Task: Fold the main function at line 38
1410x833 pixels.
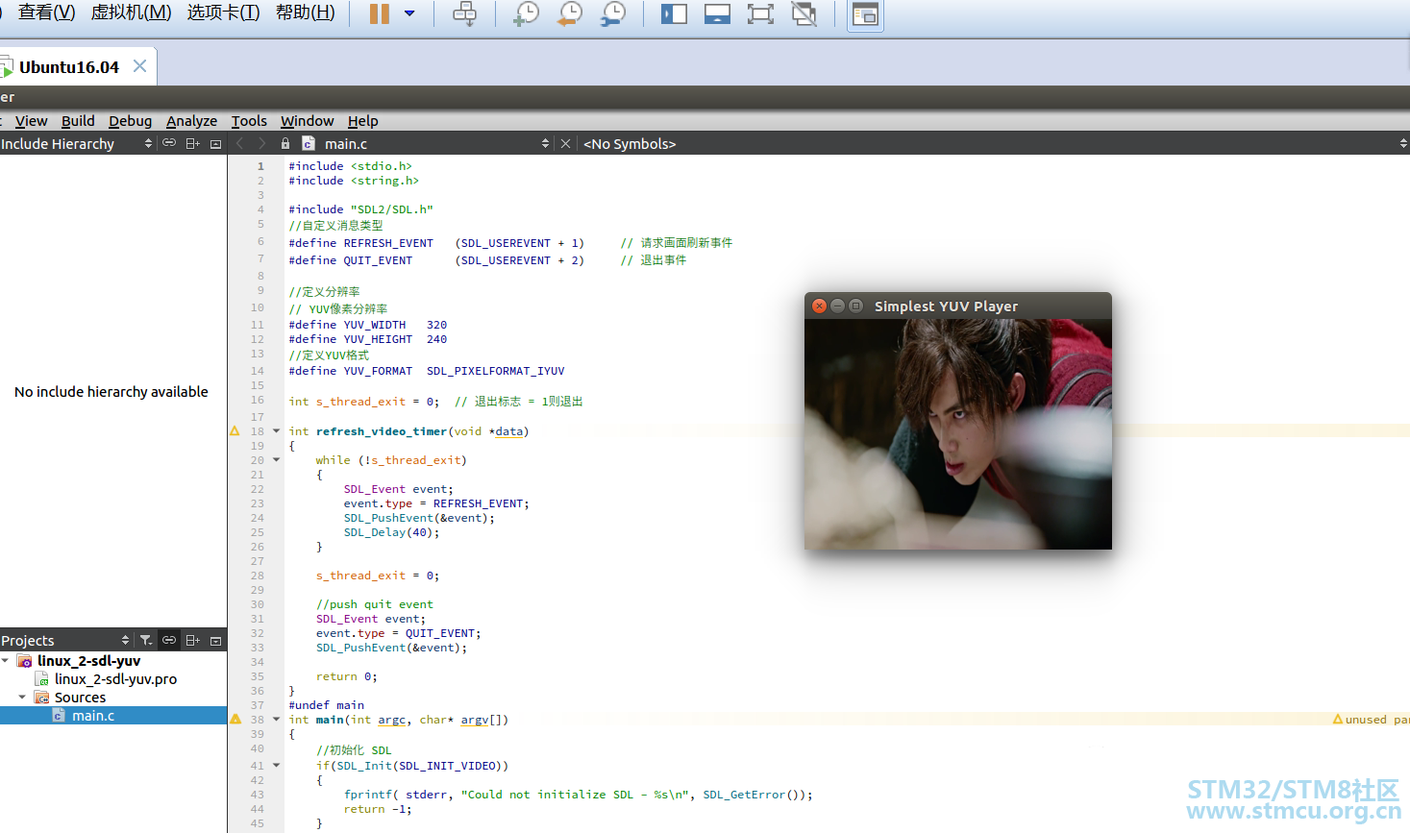Action: (x=276, y=720)
